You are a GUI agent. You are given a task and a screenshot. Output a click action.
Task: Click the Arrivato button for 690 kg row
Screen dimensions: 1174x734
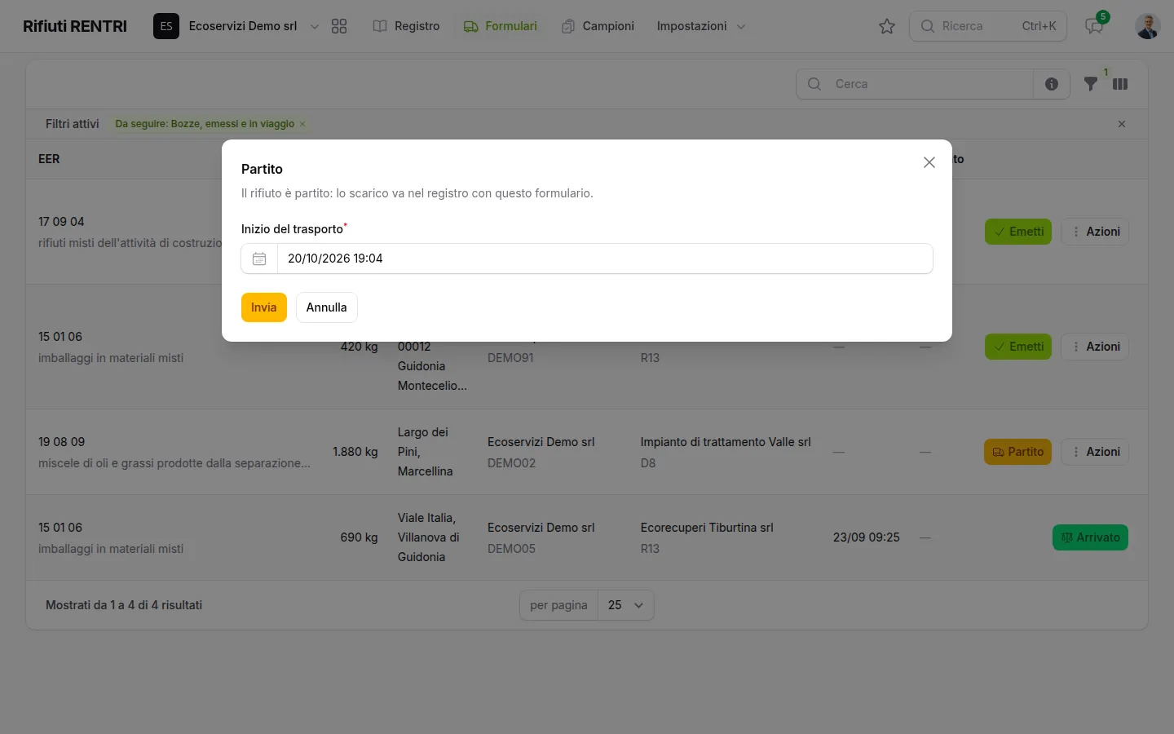(x=1090, y=537)
